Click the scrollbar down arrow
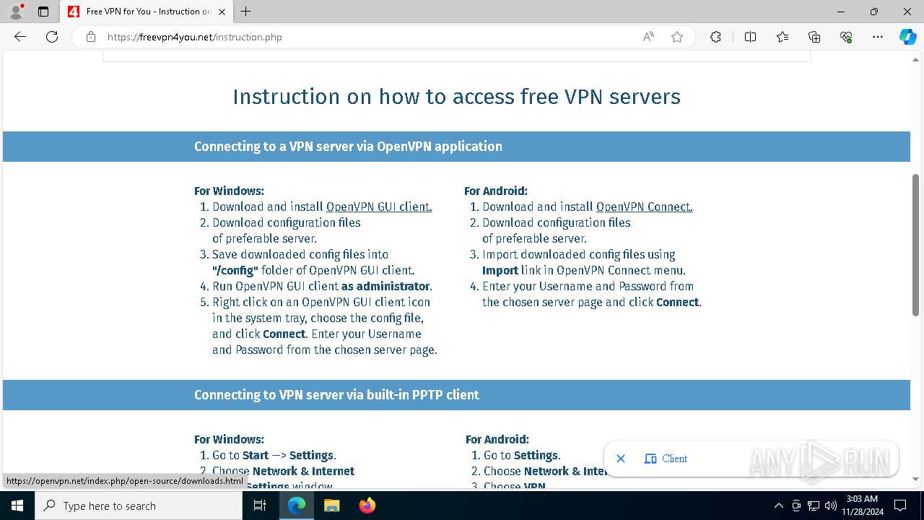 [915, 478]
